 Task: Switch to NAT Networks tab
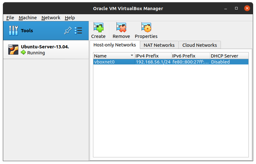pyautogui.click(x=159, y=45)
